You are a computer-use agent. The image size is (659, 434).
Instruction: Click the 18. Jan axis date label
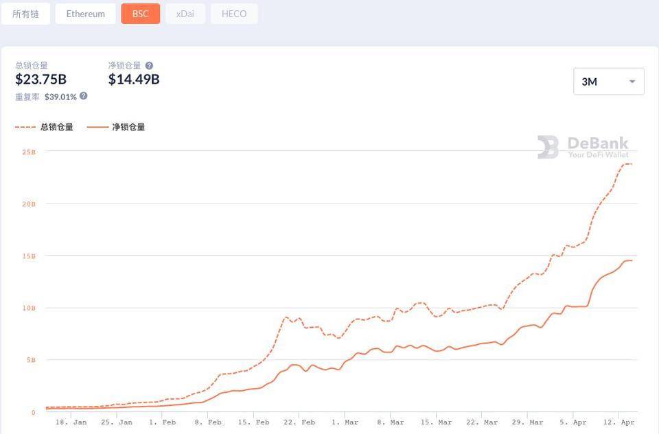coord(71,422)
